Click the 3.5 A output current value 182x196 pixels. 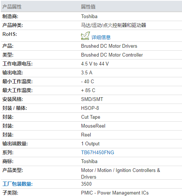pos(87,72)
